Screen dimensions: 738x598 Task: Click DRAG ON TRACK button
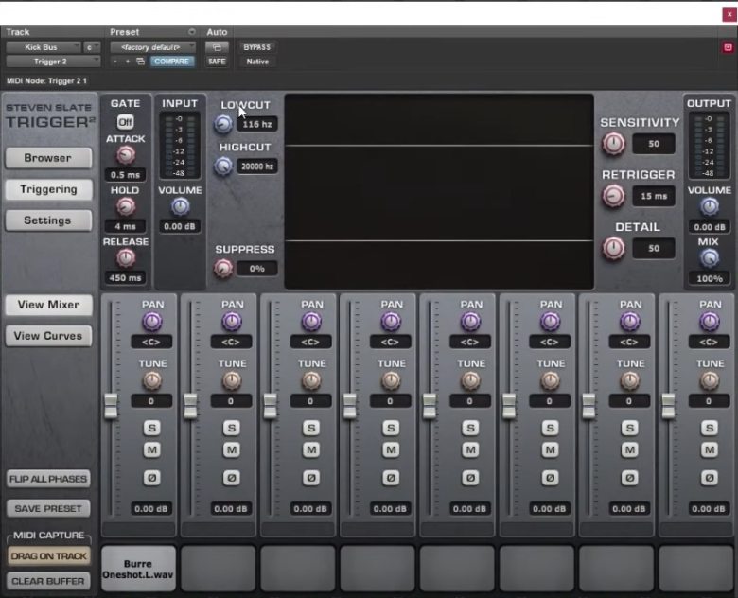coord(48,556)
